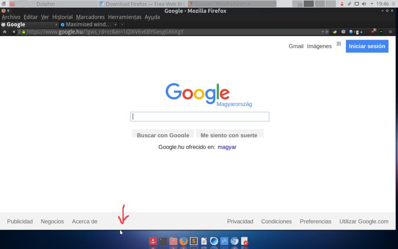Open the volume control in system tray
Image resolution: width=398 pixels, height=249 pixels.
pyautogui.click(x=364, y=4)
